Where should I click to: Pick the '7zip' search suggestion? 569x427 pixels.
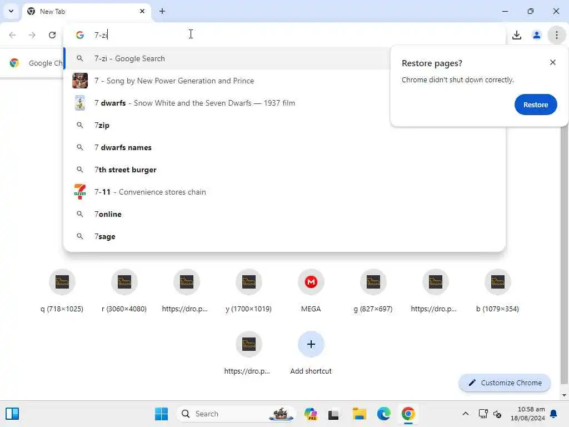click(284, 125)
